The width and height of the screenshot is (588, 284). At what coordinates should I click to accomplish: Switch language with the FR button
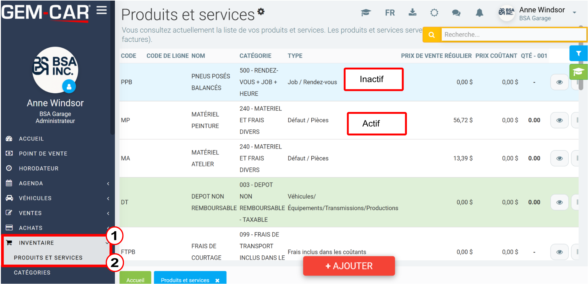(x=390, y=13)
